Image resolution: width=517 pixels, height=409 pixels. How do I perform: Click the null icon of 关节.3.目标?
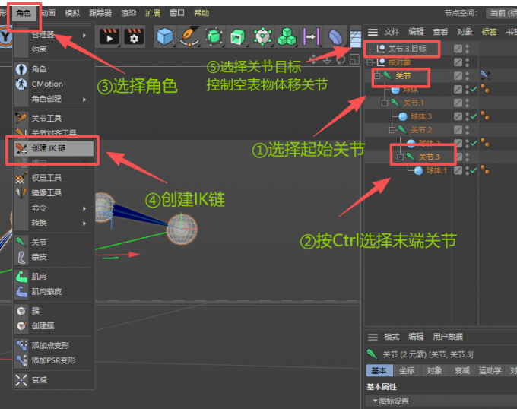pos(380,49)
